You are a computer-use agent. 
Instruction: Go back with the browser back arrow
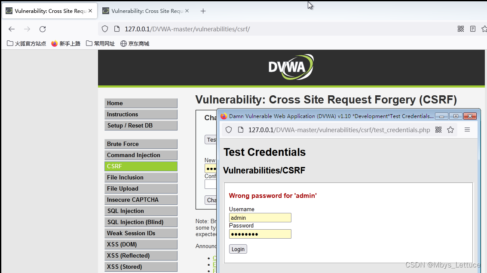(x=12, y=29)
